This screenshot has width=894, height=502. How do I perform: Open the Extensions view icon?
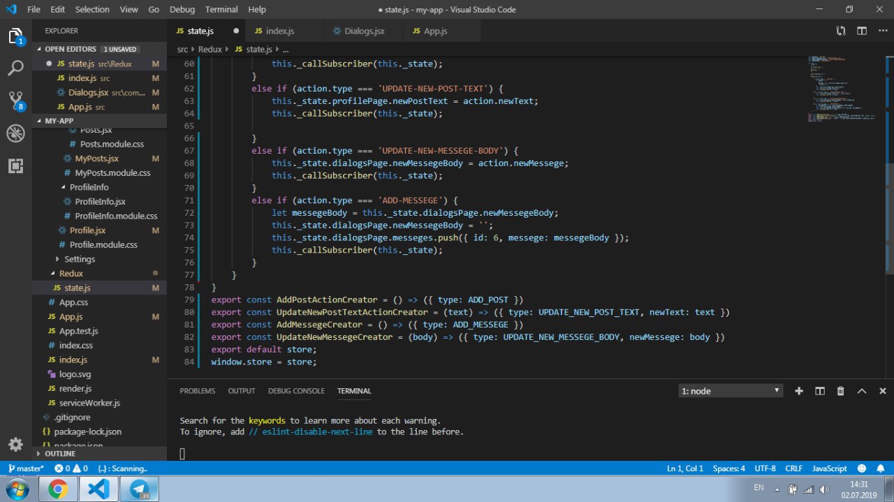(15, 165)
